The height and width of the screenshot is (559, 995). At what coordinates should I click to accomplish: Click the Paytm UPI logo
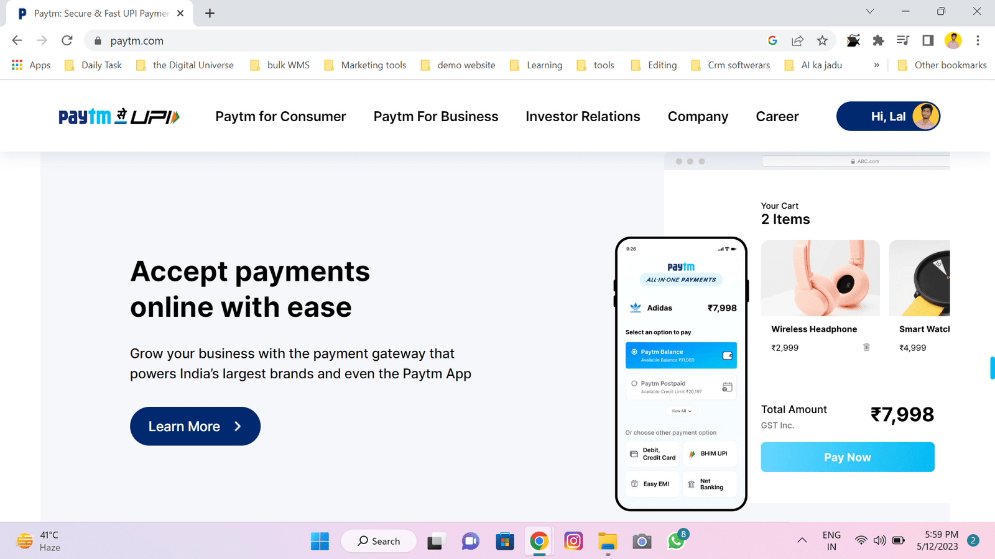pos(119,116)
